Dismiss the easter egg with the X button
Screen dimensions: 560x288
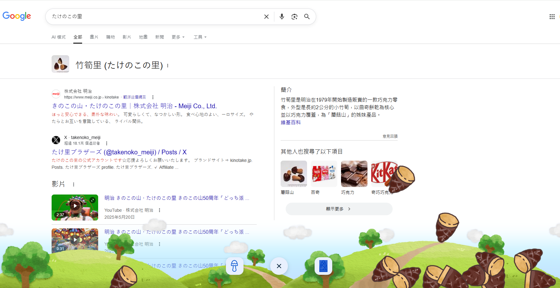279,266
